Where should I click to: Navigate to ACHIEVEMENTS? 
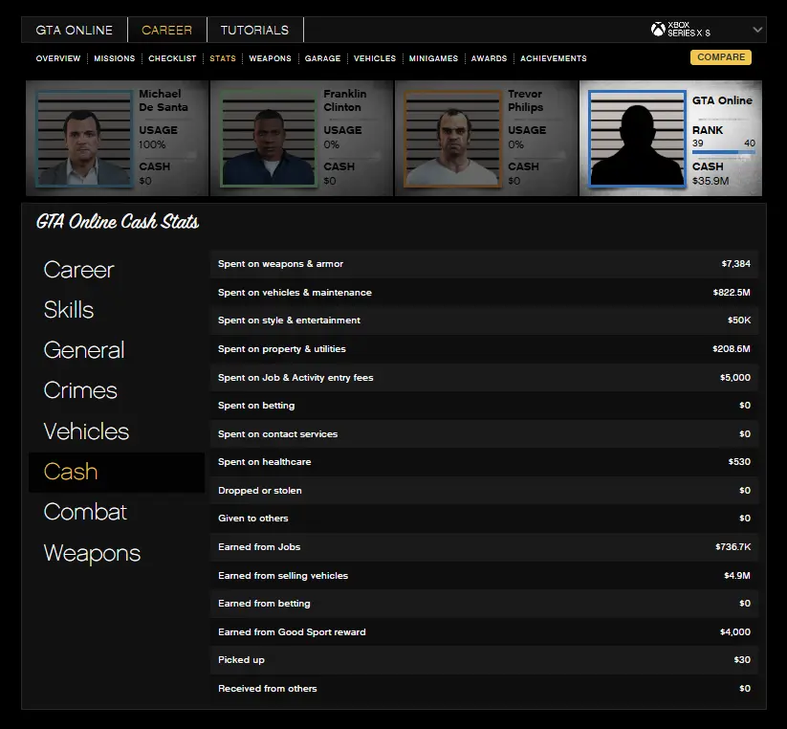pos(554,58)
